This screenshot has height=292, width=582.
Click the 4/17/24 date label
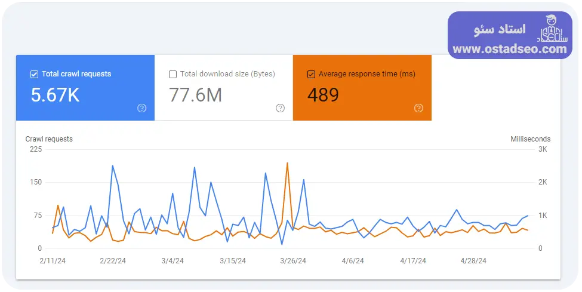tap(413, 261)
